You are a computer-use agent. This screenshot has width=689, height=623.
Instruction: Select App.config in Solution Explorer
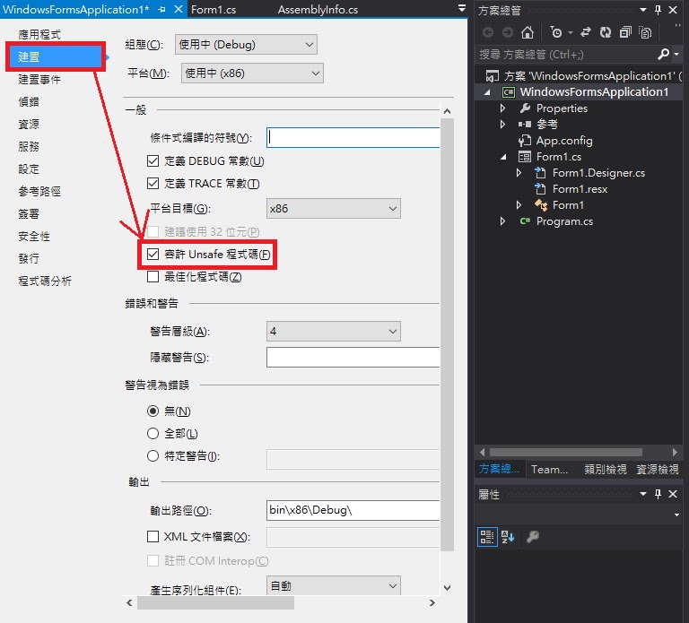tap(564, 141)
